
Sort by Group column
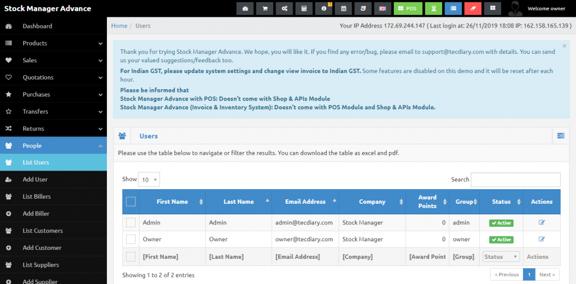point(464,201)
